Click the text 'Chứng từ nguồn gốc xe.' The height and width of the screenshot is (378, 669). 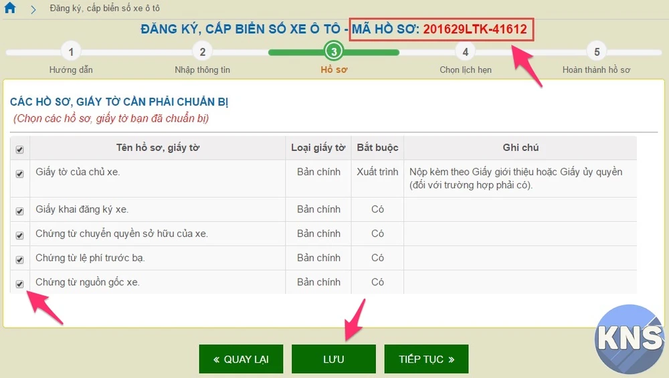(88, 282)
